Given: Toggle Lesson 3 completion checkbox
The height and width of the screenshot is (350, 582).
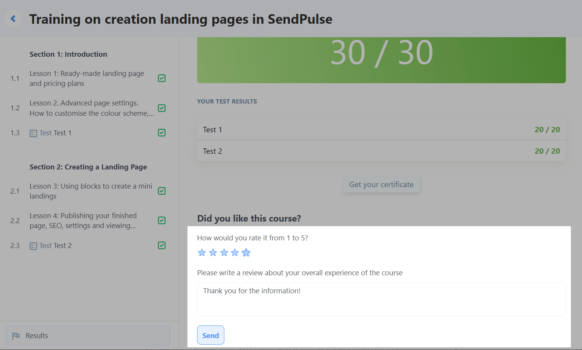Looking at the screenshot, I should (162, 191).
